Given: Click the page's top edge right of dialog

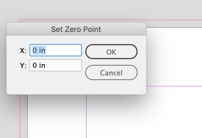Looking at the screenshot, I should coord(174,28).
